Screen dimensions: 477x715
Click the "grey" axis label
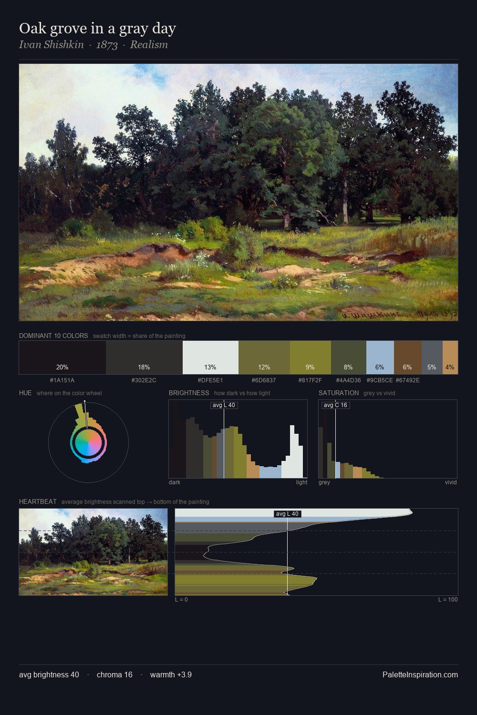(324, 482)
